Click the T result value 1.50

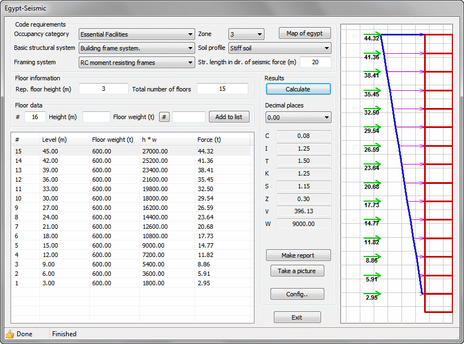(x=304, y=161)
